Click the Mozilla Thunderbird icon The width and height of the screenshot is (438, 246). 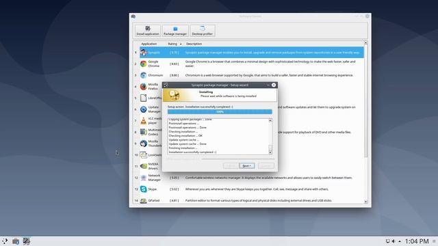point(144,143)
